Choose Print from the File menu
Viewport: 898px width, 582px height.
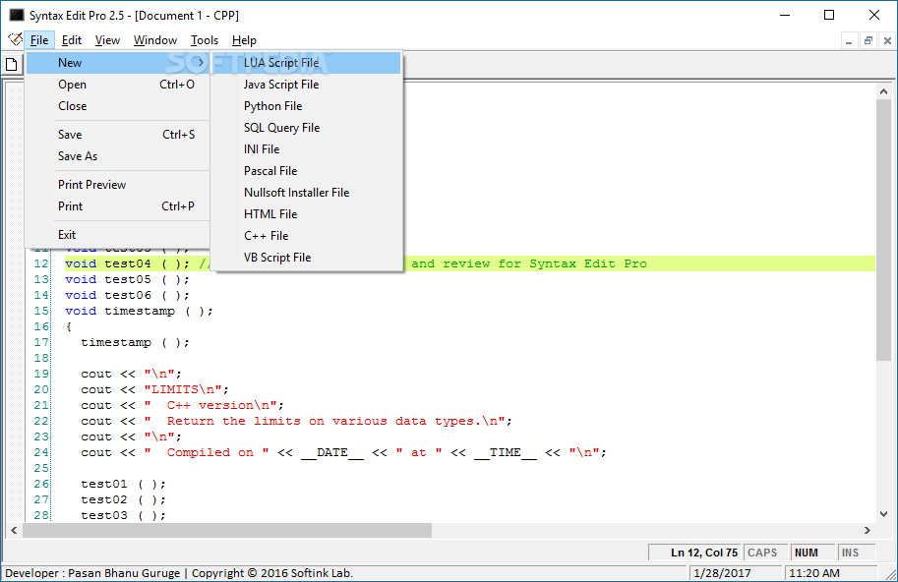(x=118, y=206)
